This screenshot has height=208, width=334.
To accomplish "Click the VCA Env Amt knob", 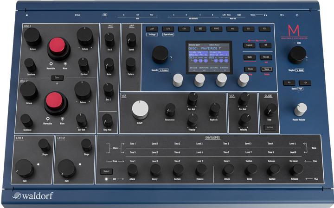I will 244,99.
